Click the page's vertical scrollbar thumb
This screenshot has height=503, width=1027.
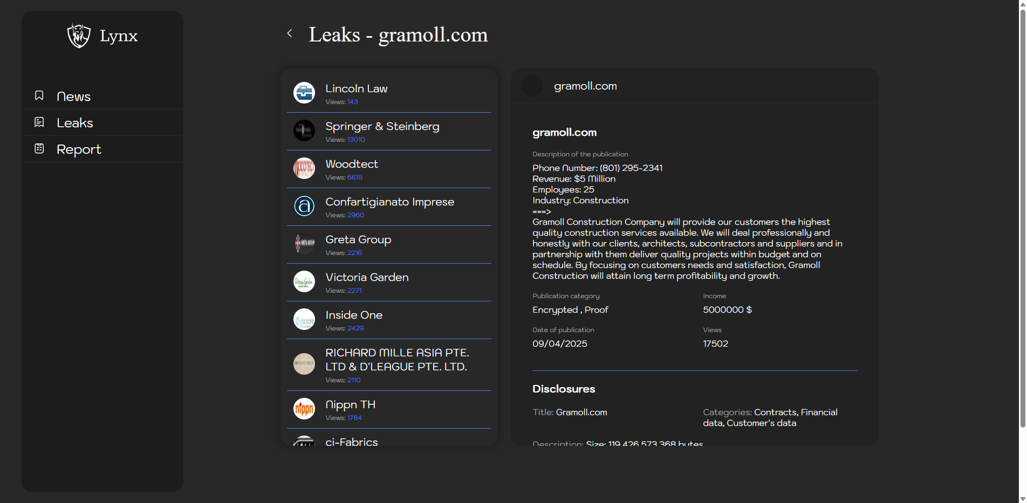click(1022, 216)
